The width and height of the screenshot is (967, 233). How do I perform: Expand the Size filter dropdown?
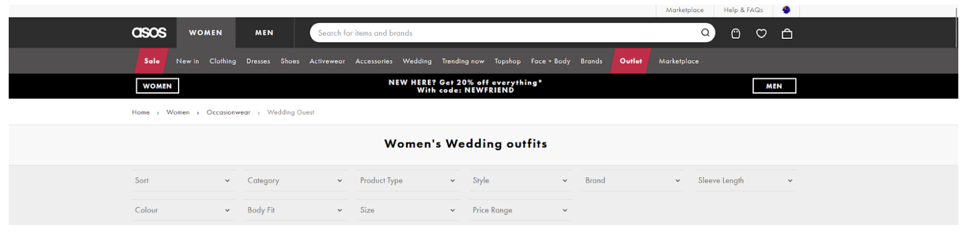[408, 210]
